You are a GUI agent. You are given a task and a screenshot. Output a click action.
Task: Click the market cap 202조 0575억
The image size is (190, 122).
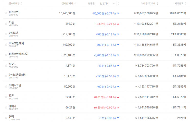pyautogui.click(x=178, y=13)
